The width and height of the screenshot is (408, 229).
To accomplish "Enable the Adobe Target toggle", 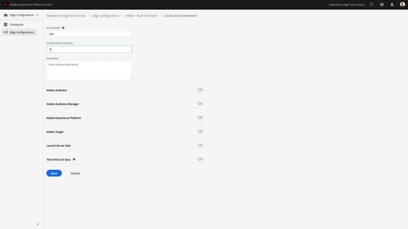I will pos(200,132).
